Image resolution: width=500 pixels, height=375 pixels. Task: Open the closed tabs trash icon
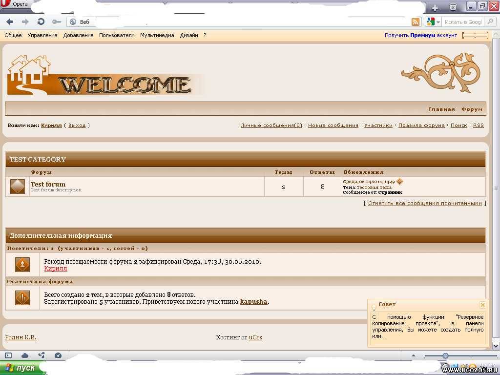pos(453,7)
